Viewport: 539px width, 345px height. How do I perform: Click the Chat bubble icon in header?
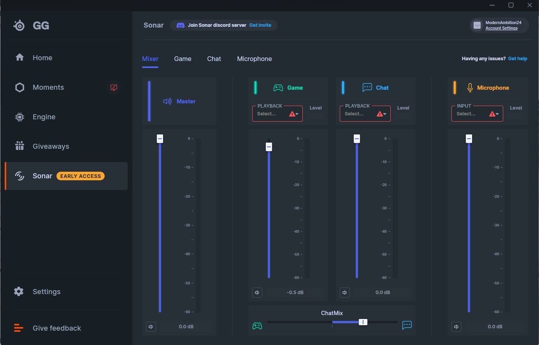pyautogui.click(x=367, y=87)
